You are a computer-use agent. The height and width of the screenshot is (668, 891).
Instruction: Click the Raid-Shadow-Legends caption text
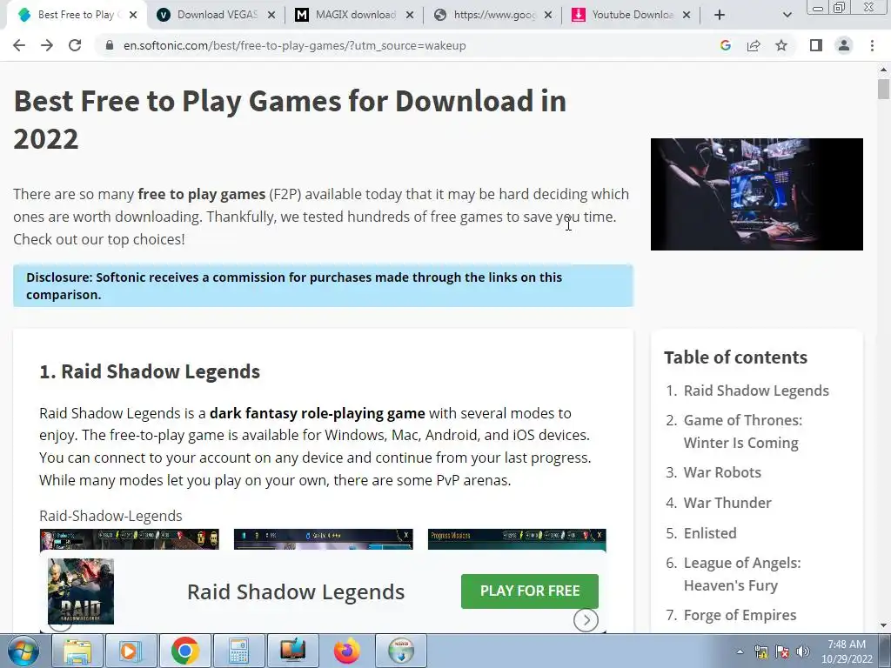(x=111, y=516)
